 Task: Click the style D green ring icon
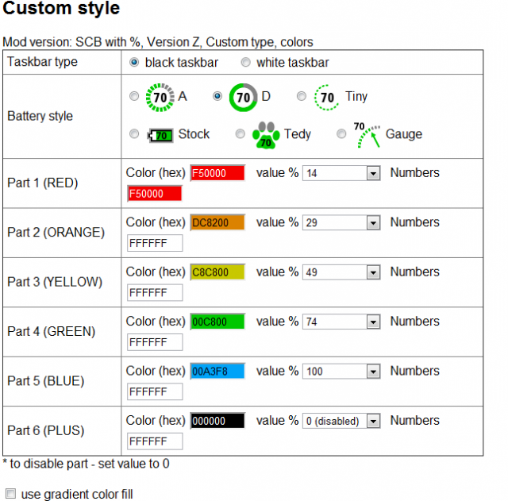243,98
